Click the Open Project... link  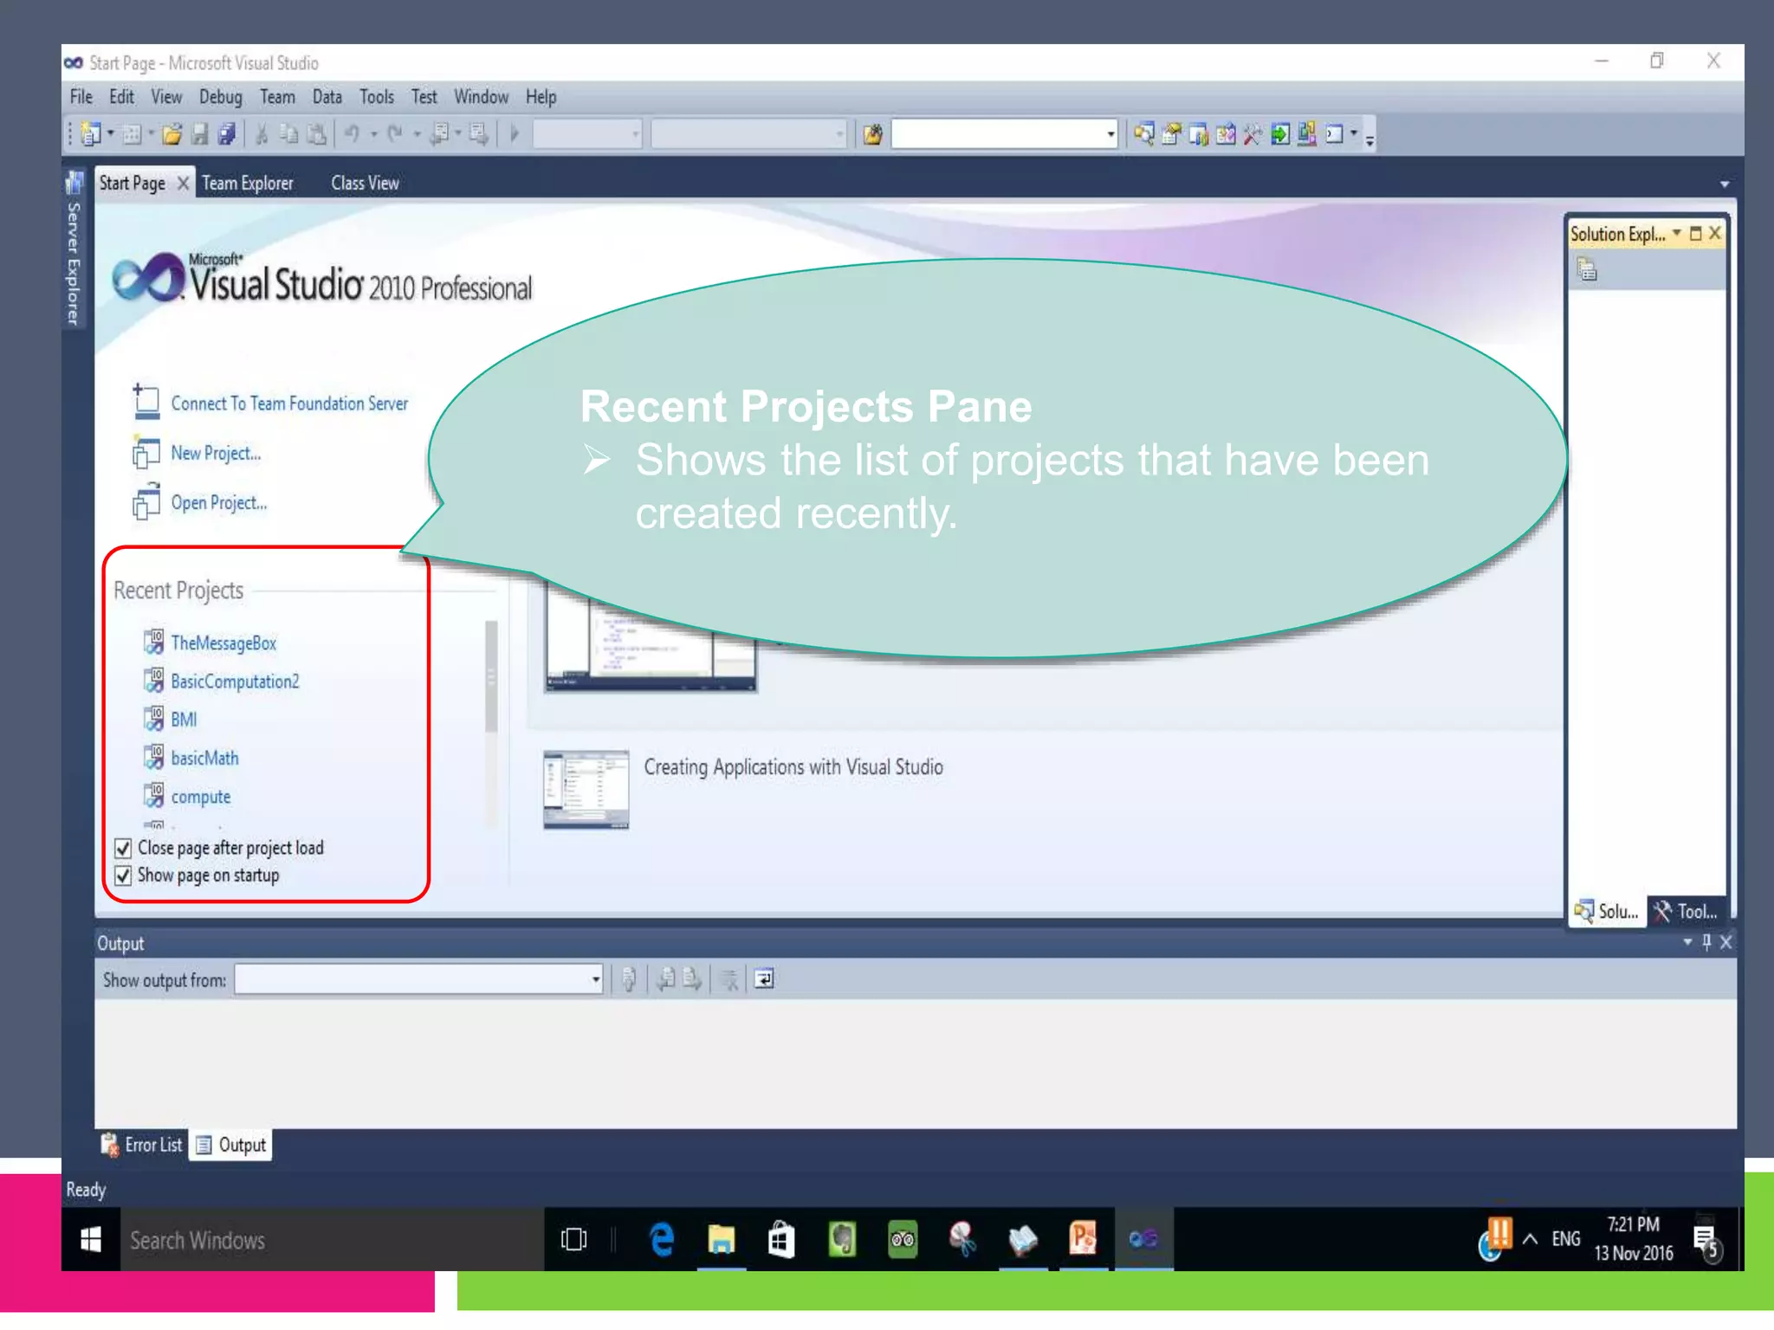point(218,503)
